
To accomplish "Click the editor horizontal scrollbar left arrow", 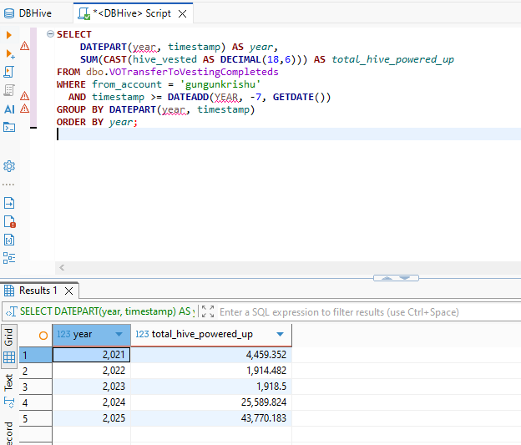I will tap(60, 268).
